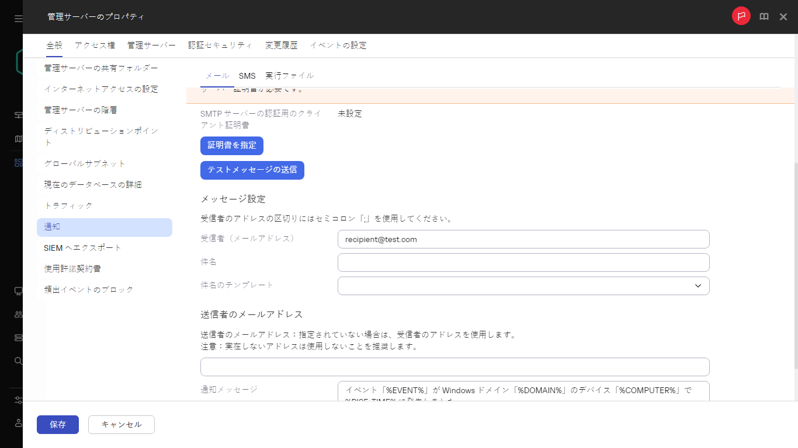Select the devices grid icon in sidebar
The height and width of the screenshot is (448, 798).
pos(18,162)
